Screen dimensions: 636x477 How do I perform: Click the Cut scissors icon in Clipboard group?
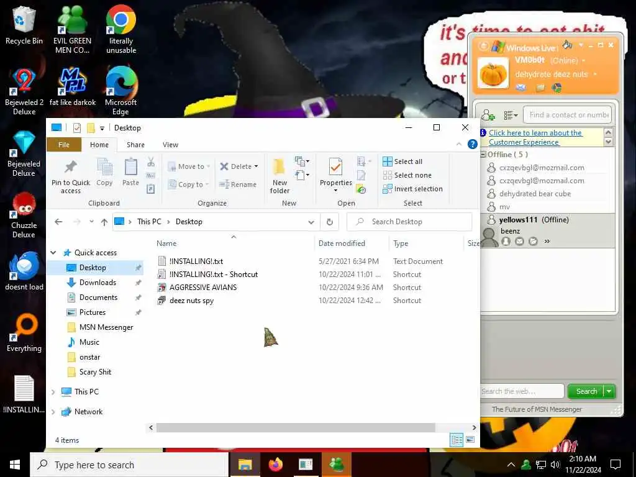click(151, 162)
